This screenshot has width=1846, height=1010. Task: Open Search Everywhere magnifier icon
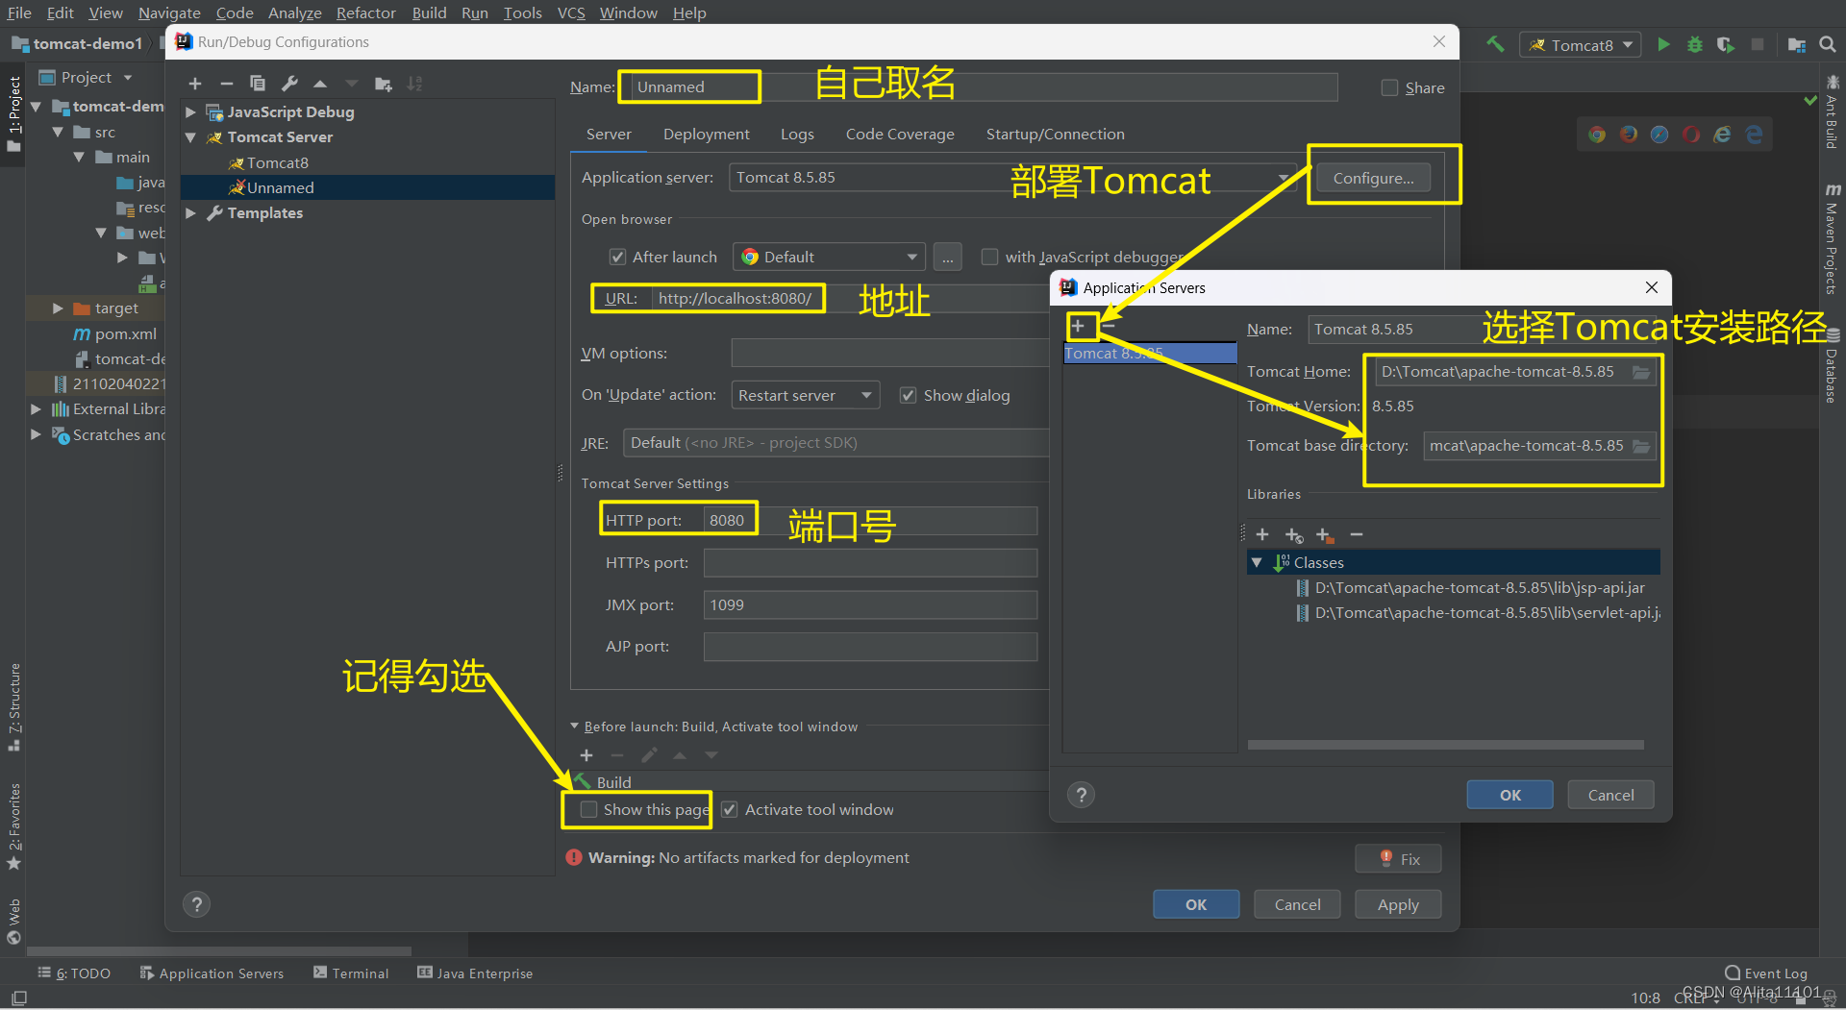1828,44
